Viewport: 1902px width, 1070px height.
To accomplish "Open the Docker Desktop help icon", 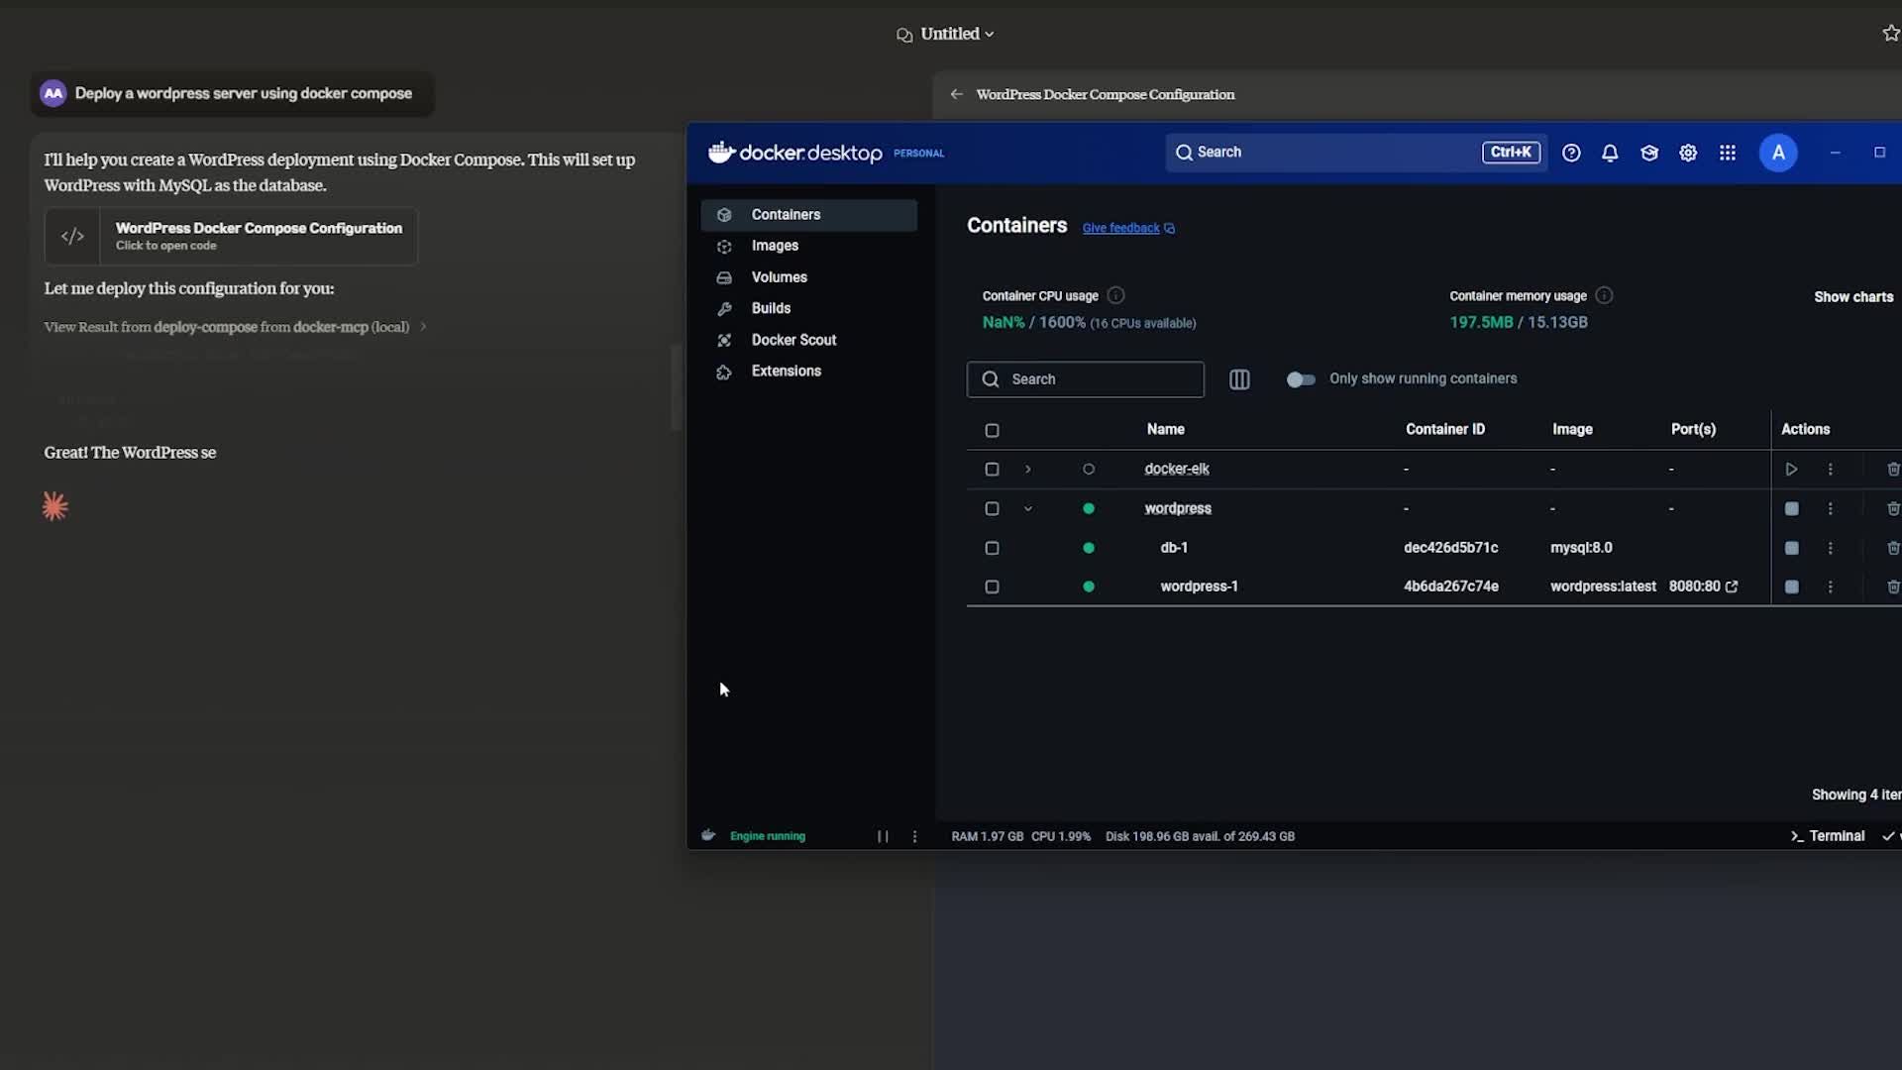I will pos(1571,153).
